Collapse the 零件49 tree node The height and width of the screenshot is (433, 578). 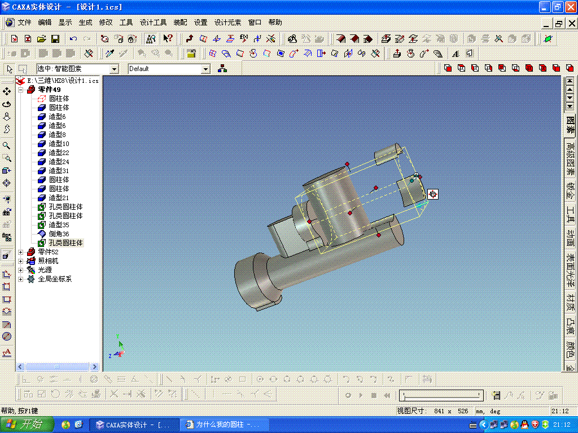pyautogui.click(x=21, y=90)
